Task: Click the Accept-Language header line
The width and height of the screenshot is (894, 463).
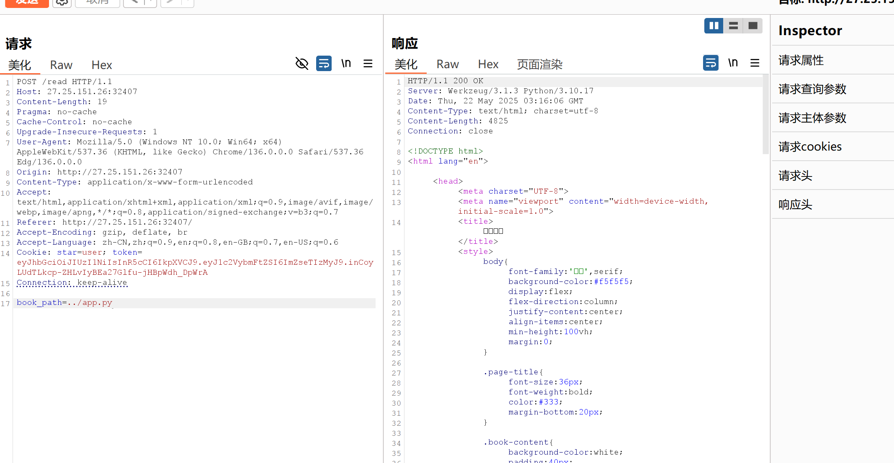Action: (x=178, y=242)
